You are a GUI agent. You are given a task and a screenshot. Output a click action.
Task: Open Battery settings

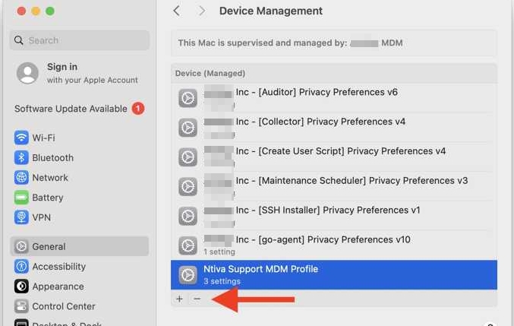[x=79, y=198]
